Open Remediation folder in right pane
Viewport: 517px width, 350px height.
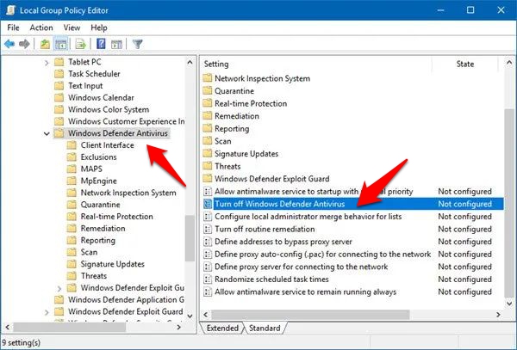237,116
